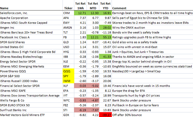The width and height of the screenshot is (193, 117).
Task: Click the APA ticker cell
Action: tap(68, 18)
